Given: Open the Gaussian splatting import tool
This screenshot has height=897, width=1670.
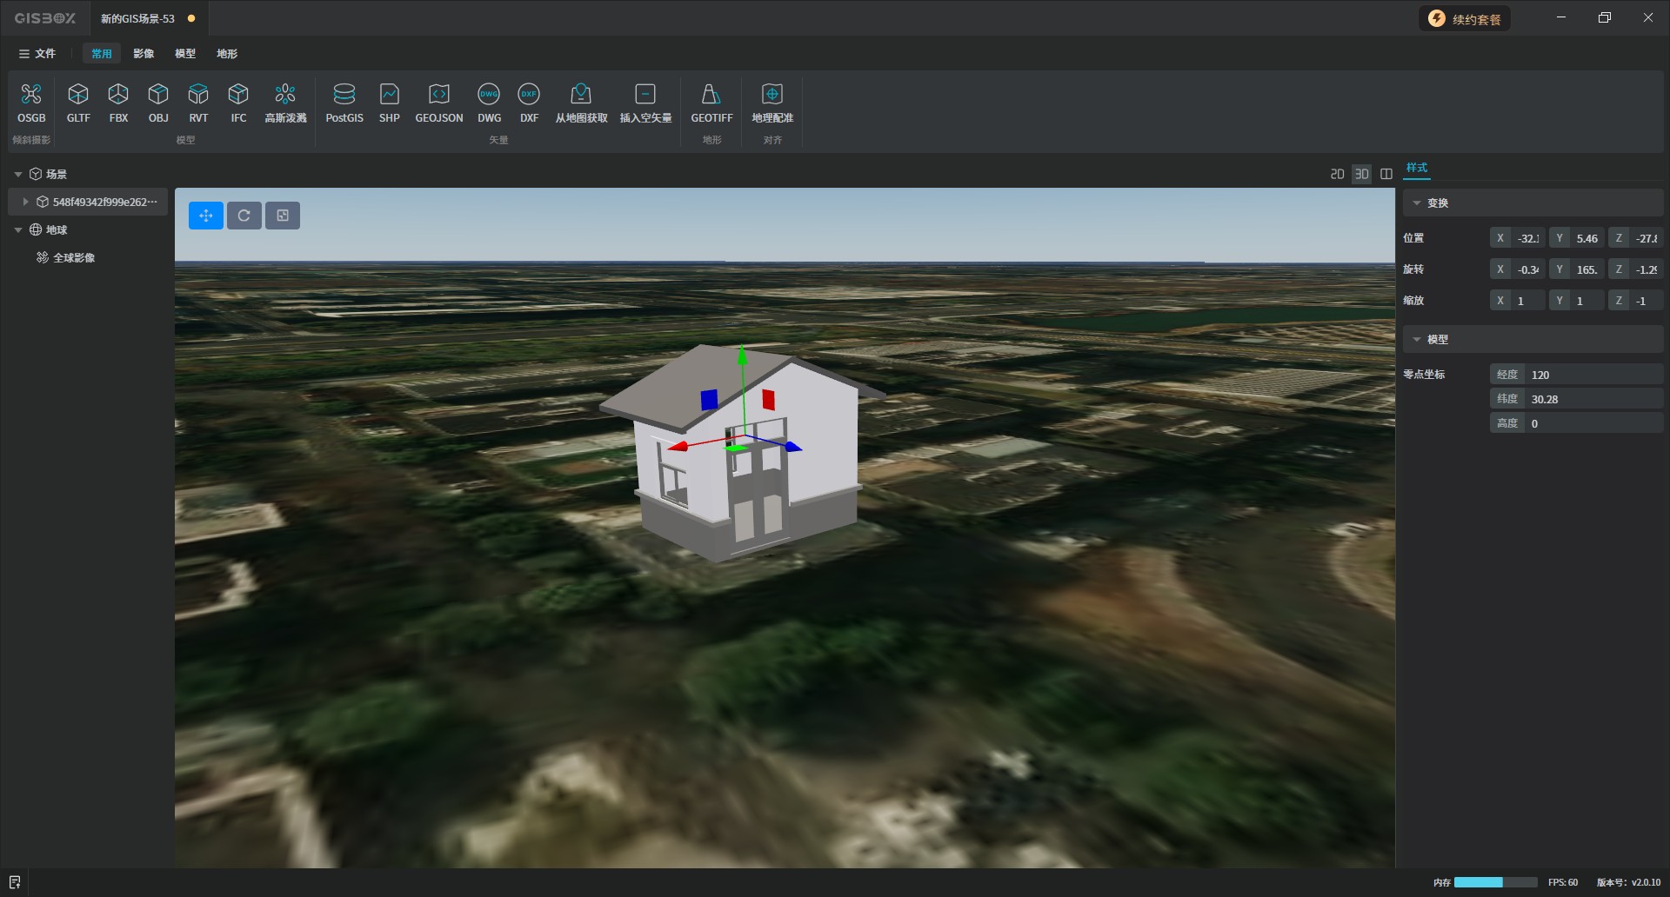Looking at the screenshot, I should pyautogui.click(x=285, y=103).
